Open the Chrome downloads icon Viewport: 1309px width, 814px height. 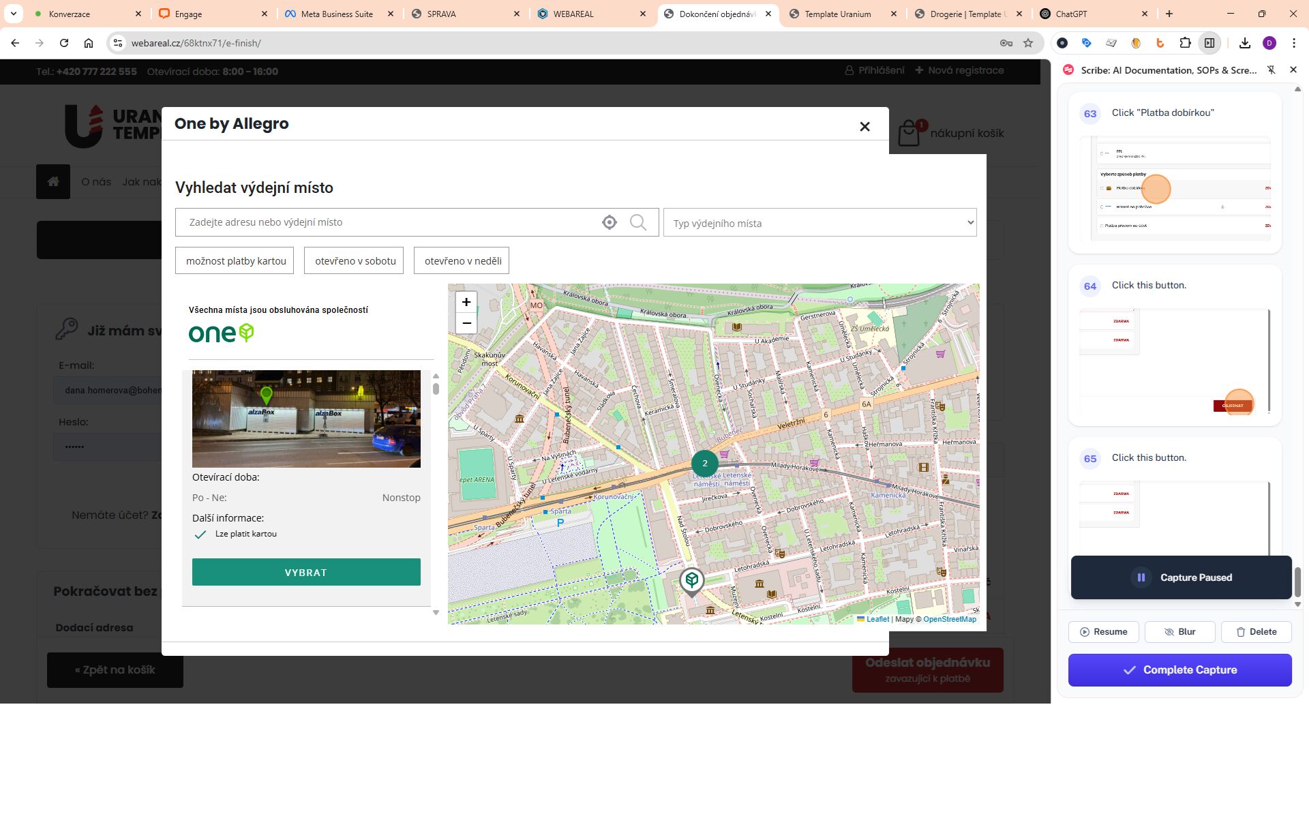pos(1245,43)
